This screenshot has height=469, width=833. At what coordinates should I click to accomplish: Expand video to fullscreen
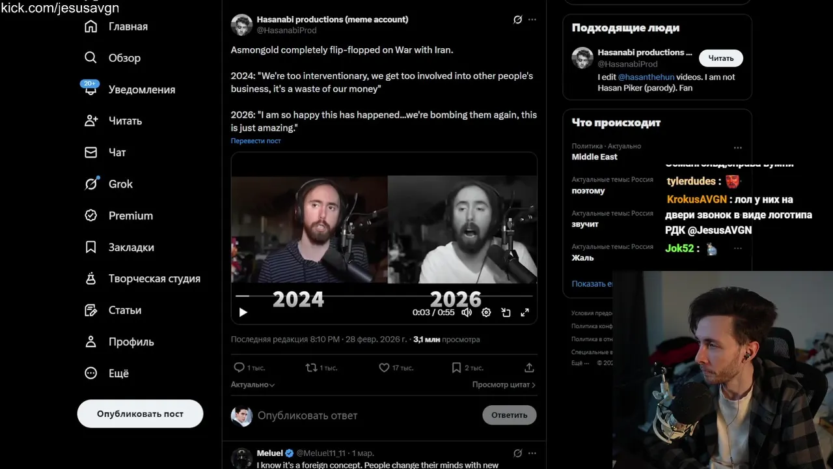(525, 313)
